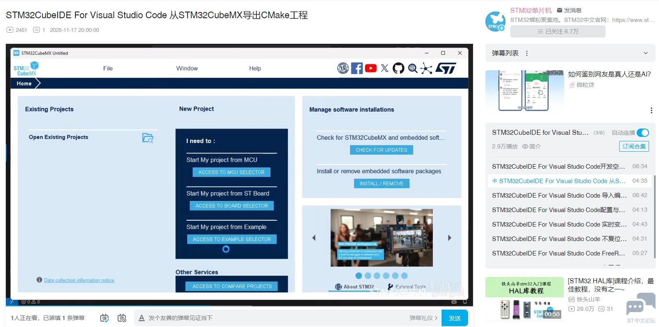This screenshot has width=659, height=327.
Task: Click the VS Code errors and warnings status
Action: click(31, 302)
